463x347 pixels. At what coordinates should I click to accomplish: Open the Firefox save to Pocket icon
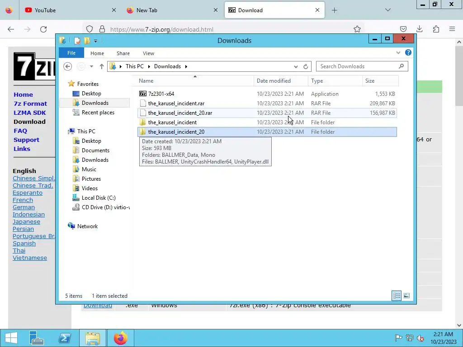[403, 29]
